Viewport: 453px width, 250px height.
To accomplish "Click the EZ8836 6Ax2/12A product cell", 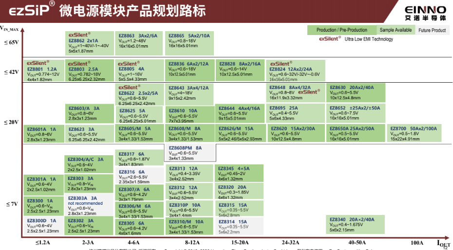I will (x=189, y=71).
